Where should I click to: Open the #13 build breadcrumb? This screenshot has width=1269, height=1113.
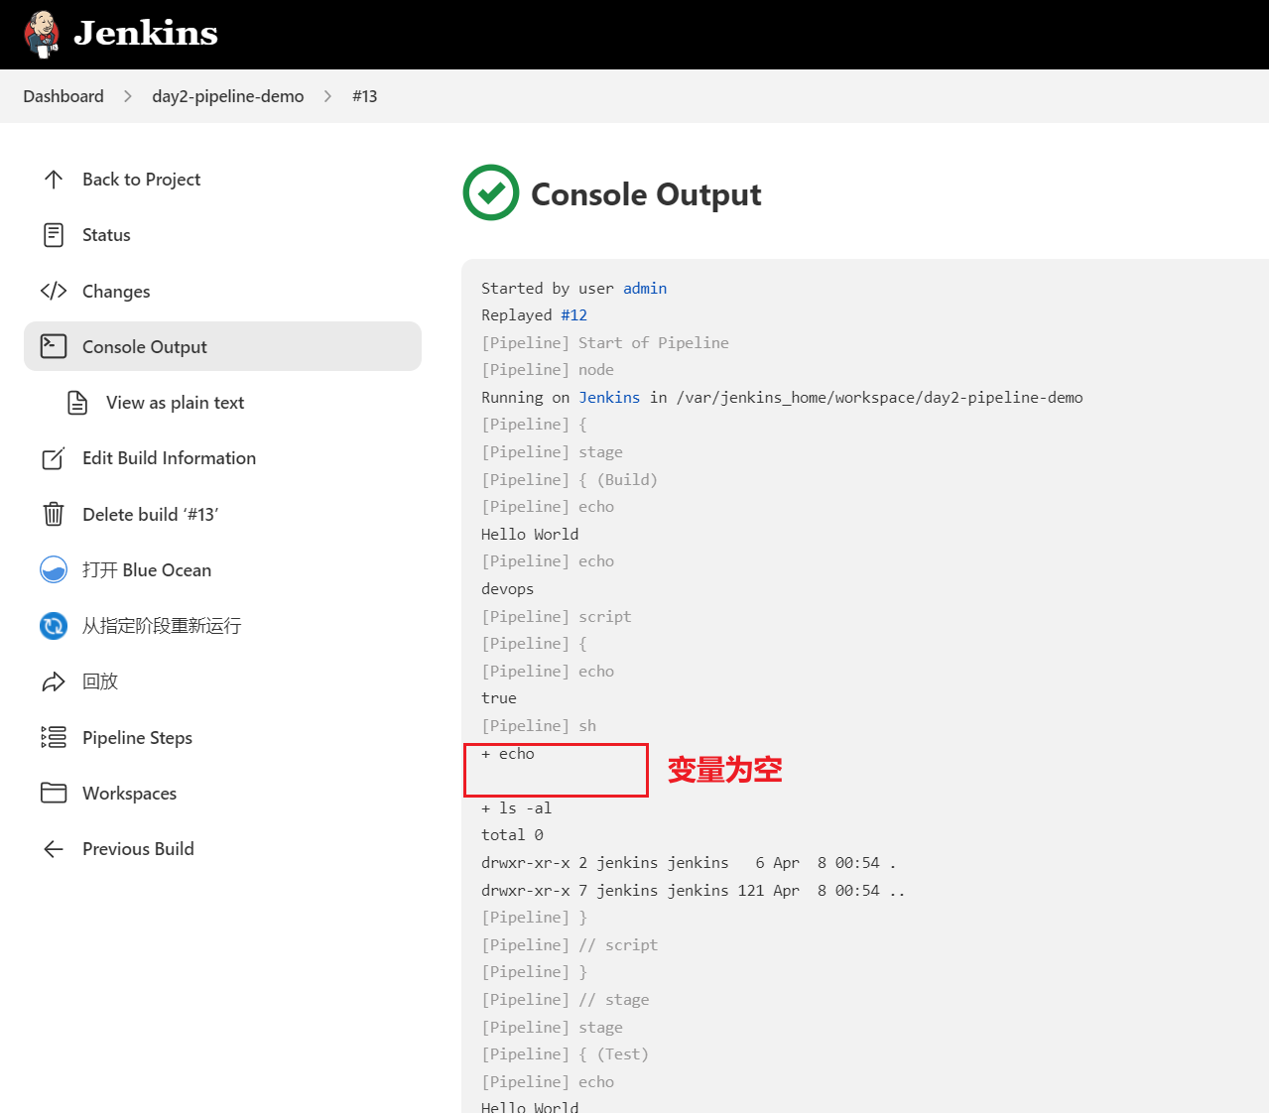coord(365,96)
